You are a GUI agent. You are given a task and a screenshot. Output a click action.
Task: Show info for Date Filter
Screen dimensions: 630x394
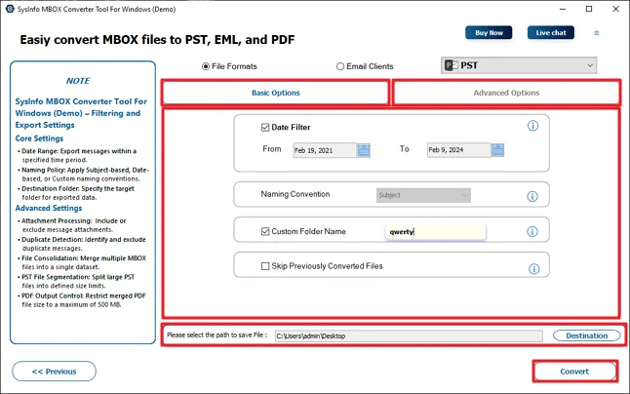point(532,126)
